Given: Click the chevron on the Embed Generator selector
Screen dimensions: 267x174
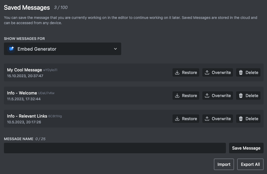Looking at the screenshot, I should 115,49.
